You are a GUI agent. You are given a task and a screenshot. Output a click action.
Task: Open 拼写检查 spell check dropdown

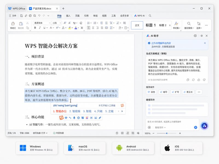click(x=40, y=133)
